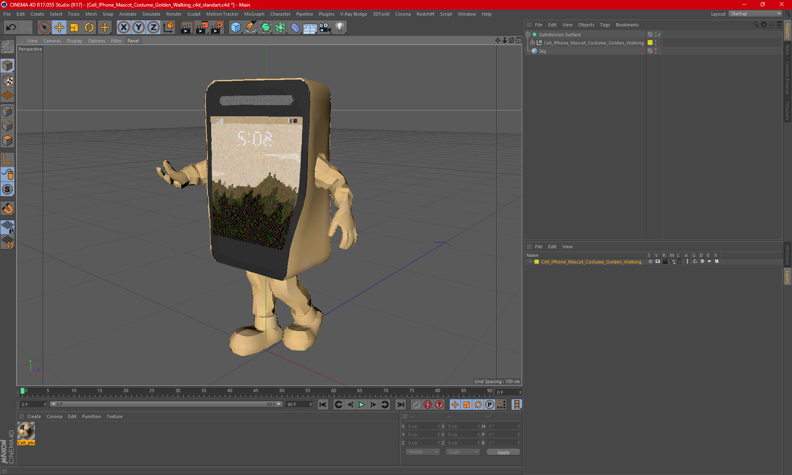Open Object Manager Tags menu
The height and width of the screenshot is (475, 792).
pos(605,25)
